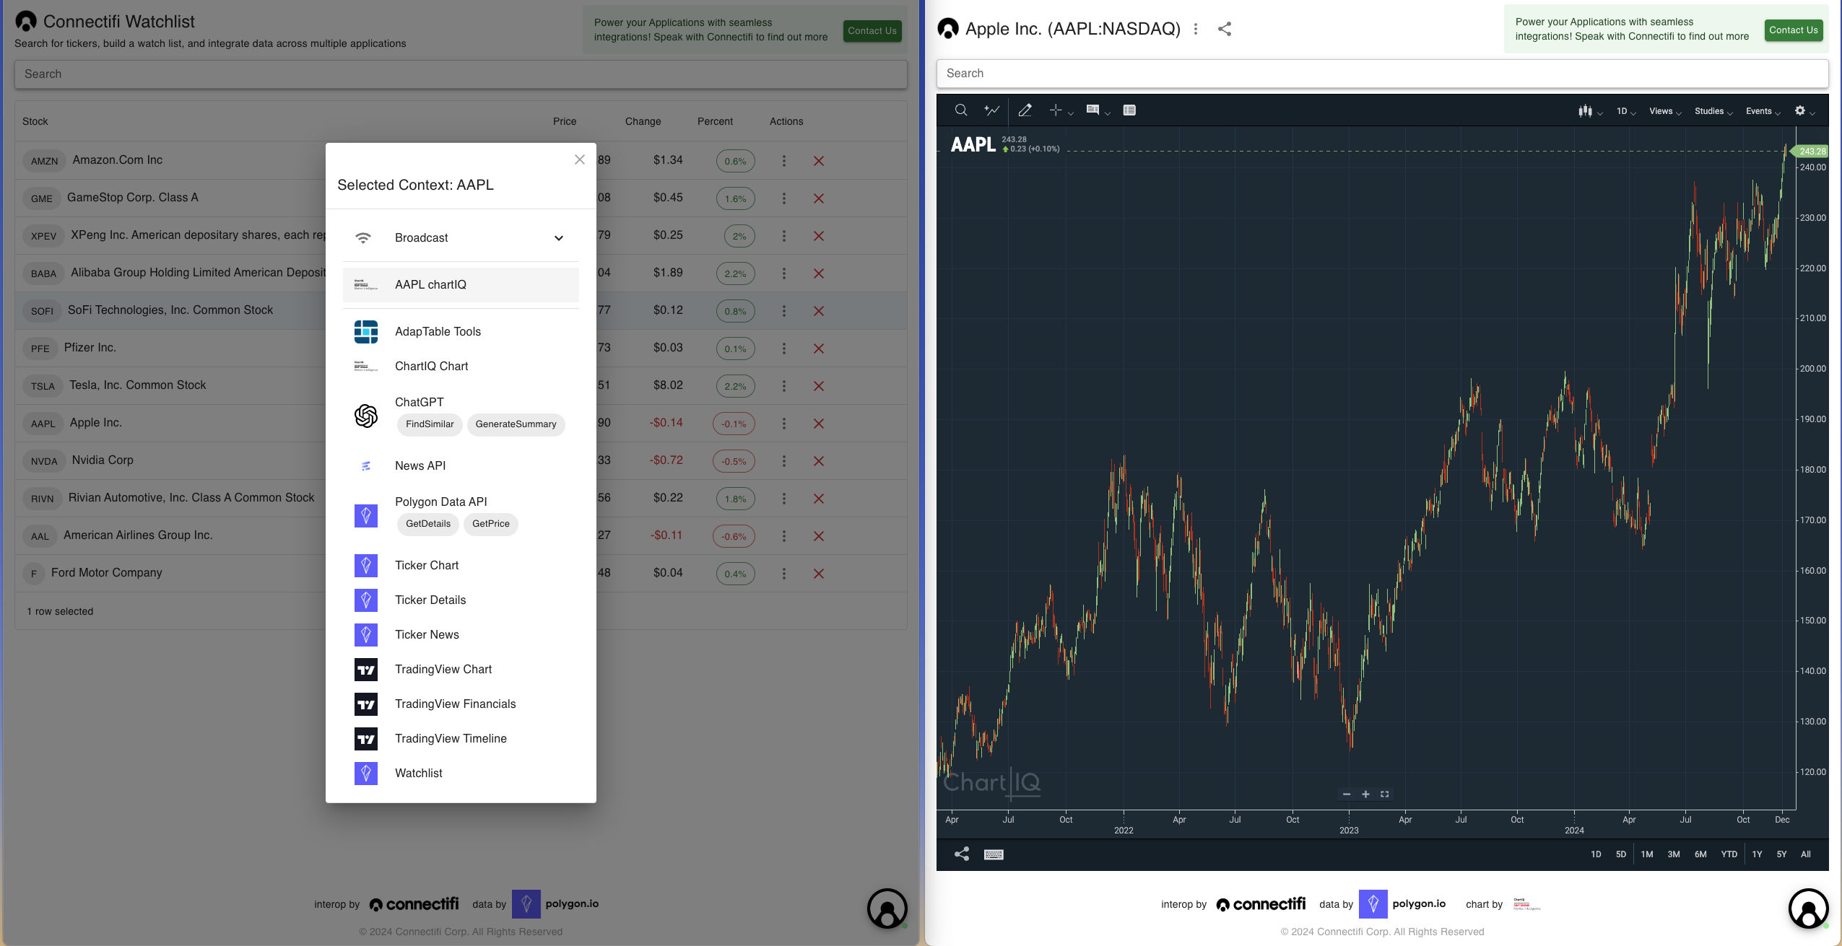This screenshot has height=946, width=1842.
Task: Click Contact Us in the chart window
Action: [x=1794, y=30]
